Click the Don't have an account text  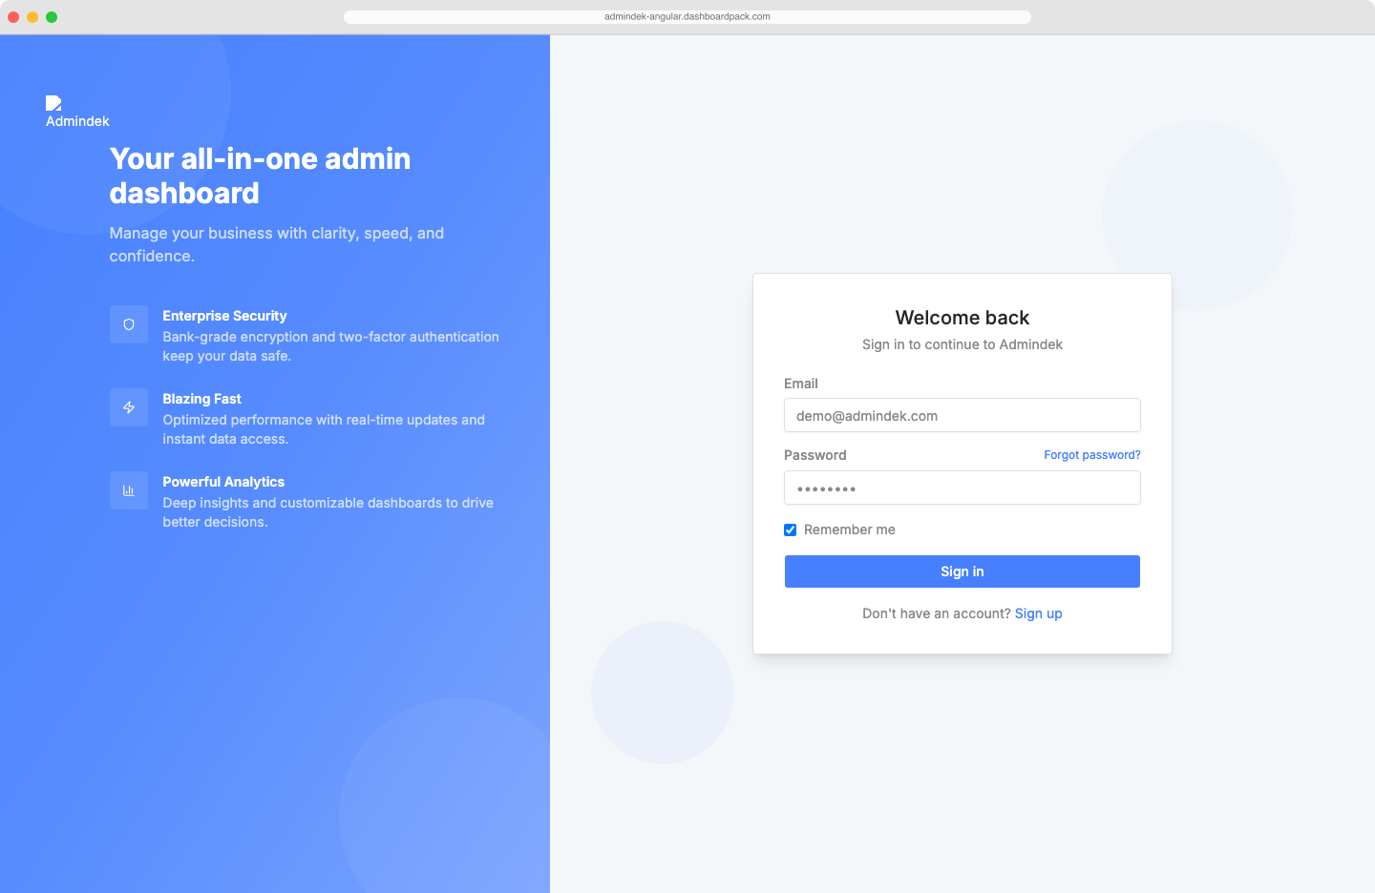pyautogui.click(x=936, y=613)
